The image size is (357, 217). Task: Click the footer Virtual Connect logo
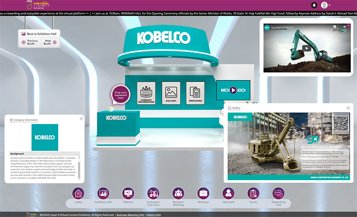[31, 214]
